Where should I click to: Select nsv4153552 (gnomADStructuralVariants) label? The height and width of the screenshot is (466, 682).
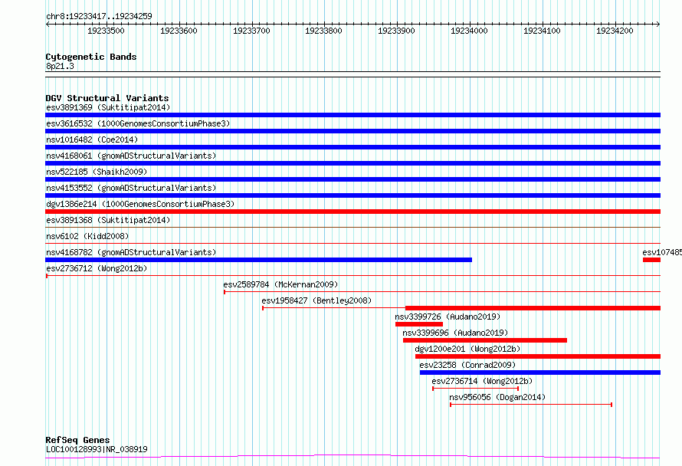tap(131, 188)
